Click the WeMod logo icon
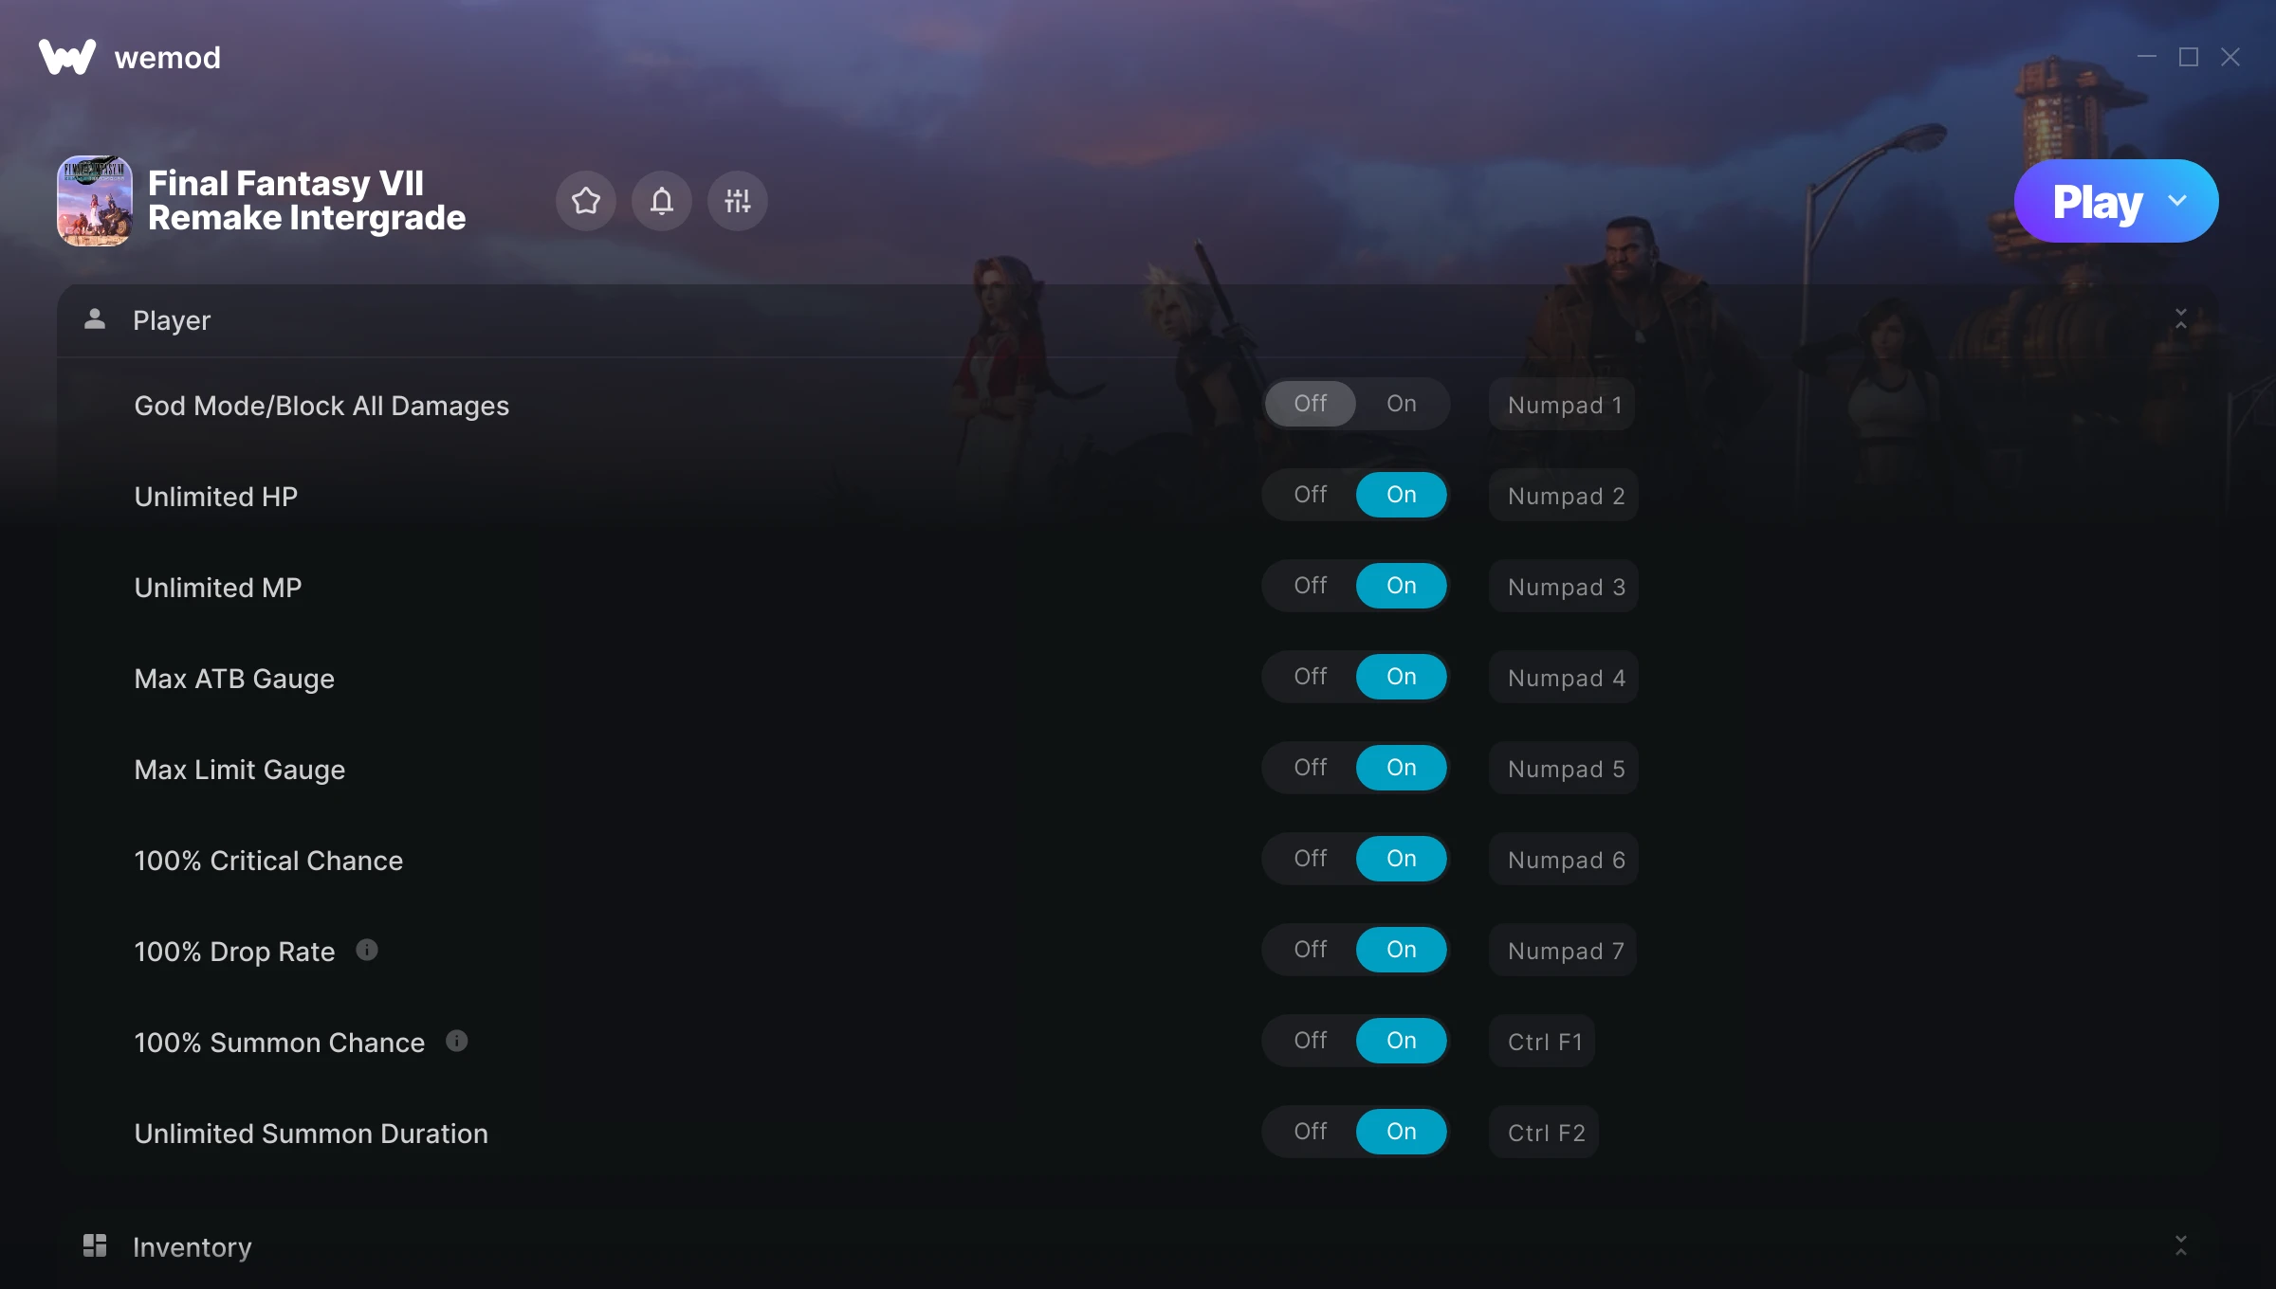The image size is (2276, 1289). 67,57
